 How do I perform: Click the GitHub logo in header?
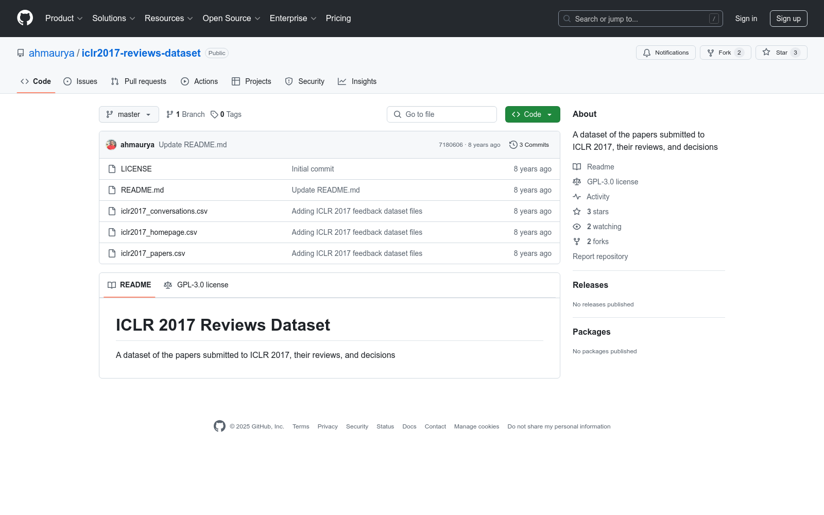pos(25,18)
